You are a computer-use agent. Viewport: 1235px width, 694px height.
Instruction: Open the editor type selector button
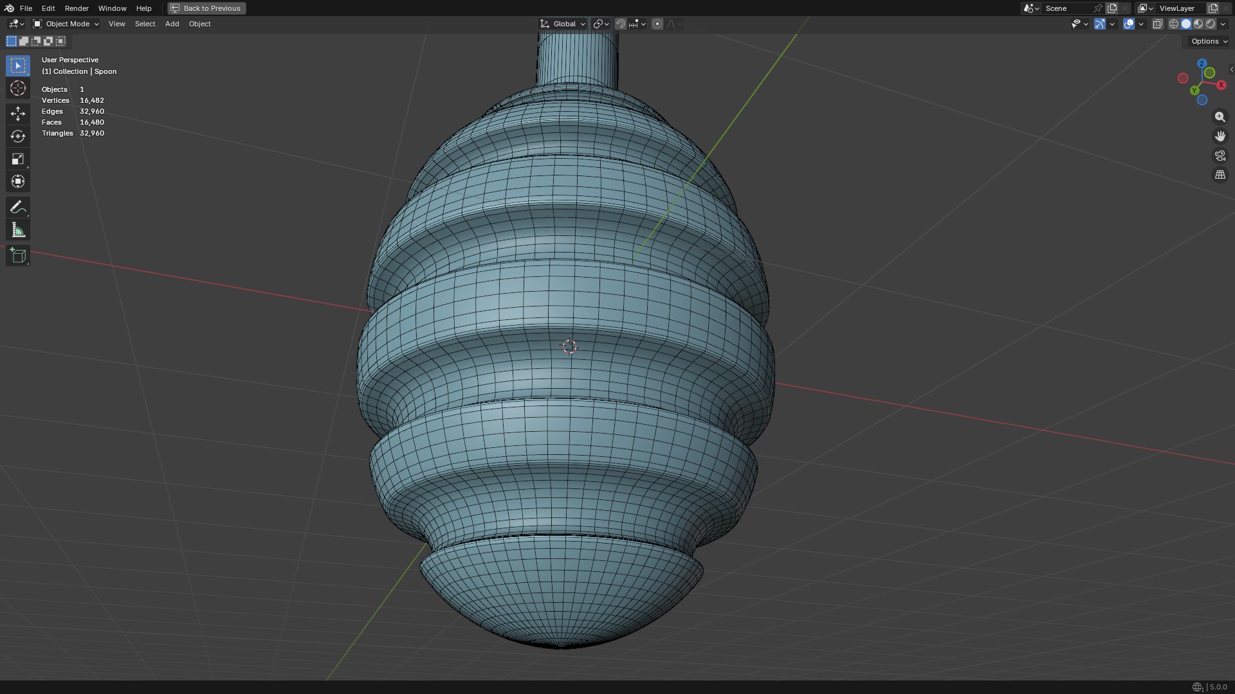click(x=15, y=24)
